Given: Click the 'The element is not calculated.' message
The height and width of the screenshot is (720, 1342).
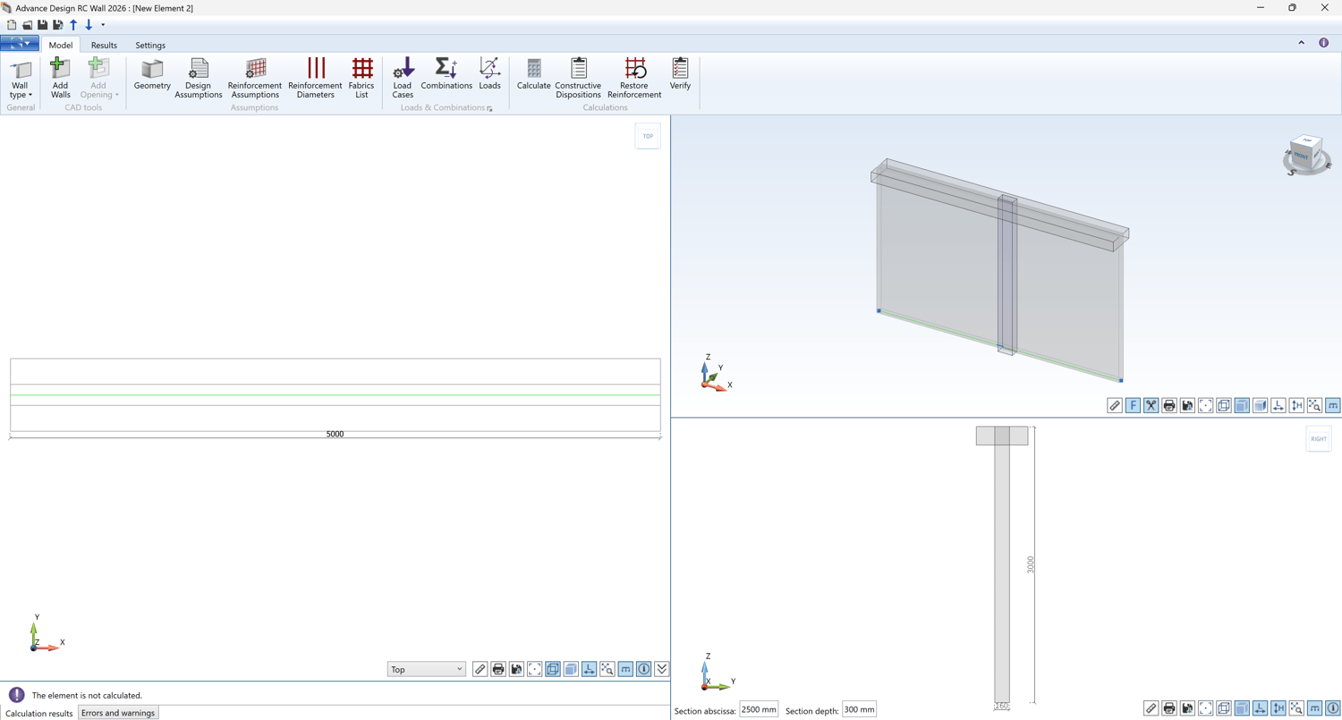Looking at the screenshot, I should (x=87, y=695).
